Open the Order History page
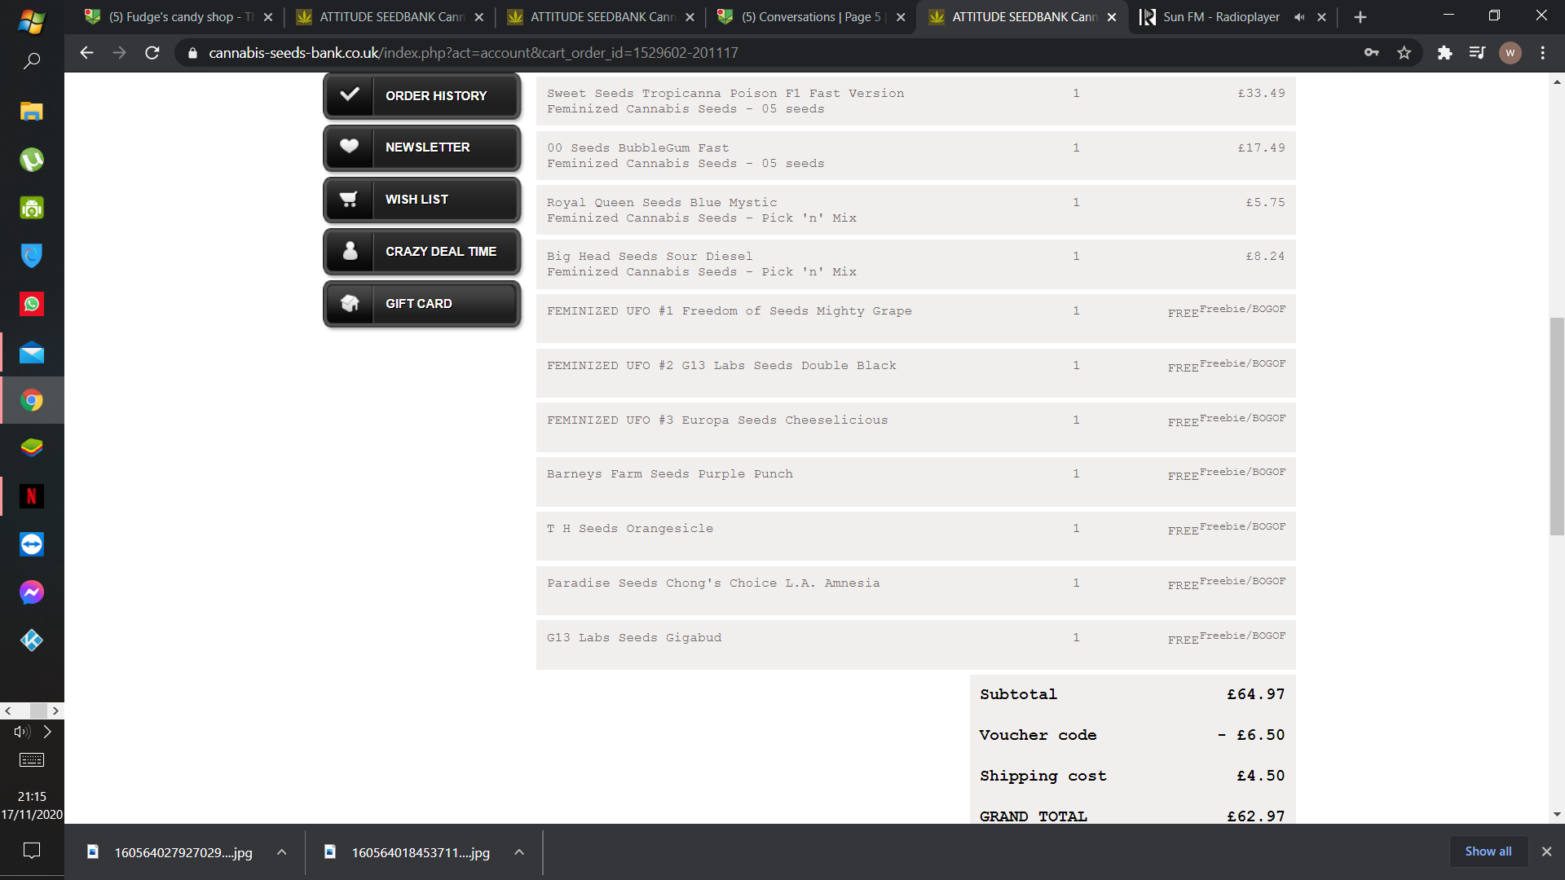Screen dimensions: 1565x880 [x=422, y=96]
